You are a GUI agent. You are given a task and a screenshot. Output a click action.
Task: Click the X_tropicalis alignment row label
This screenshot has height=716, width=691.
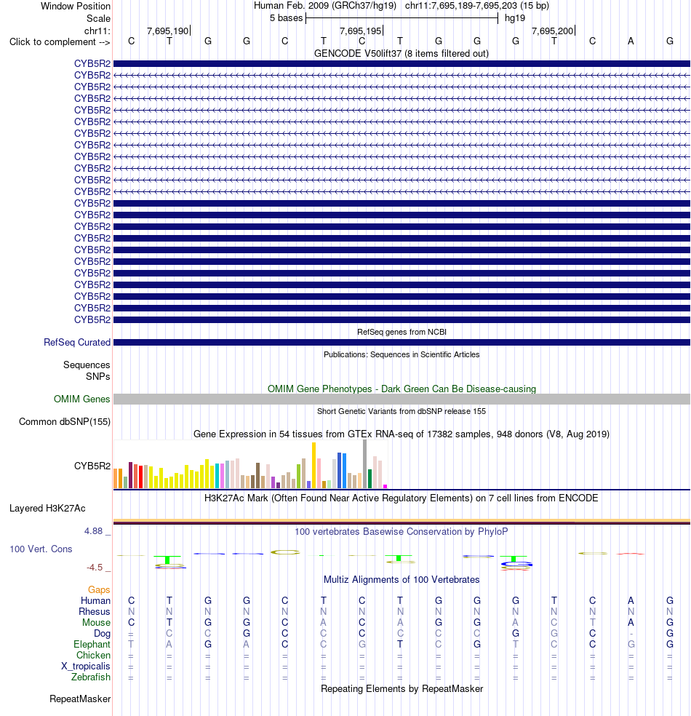click(x=86, y=667)
